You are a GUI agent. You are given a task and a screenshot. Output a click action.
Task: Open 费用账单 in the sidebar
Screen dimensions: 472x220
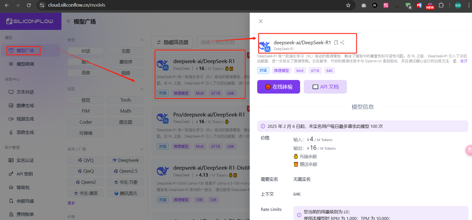click(x=30, y=214)
